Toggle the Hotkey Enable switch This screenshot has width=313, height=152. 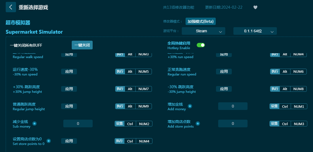(201, 45)
